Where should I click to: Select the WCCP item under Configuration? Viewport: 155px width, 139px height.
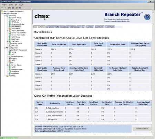pos(13,67)
